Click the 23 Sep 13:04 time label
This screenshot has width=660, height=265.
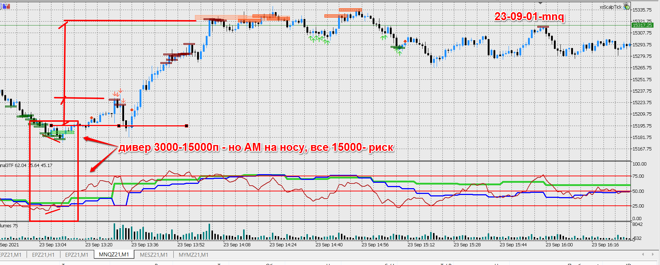(53, 245)
